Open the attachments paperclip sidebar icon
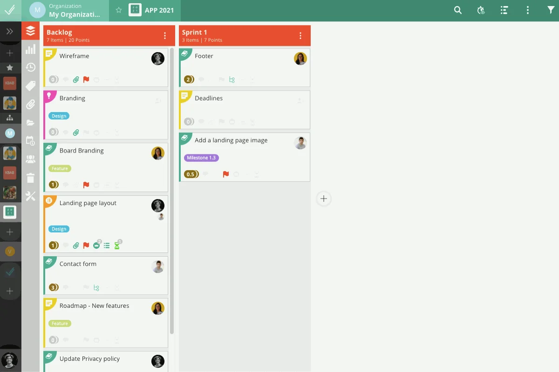The image size is (559, 372). 30,105
